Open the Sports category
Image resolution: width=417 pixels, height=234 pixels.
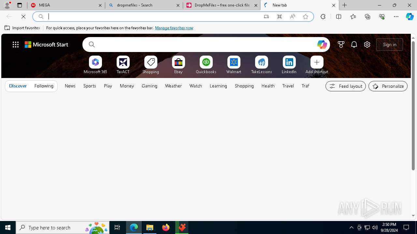click(x=90, y=86)
